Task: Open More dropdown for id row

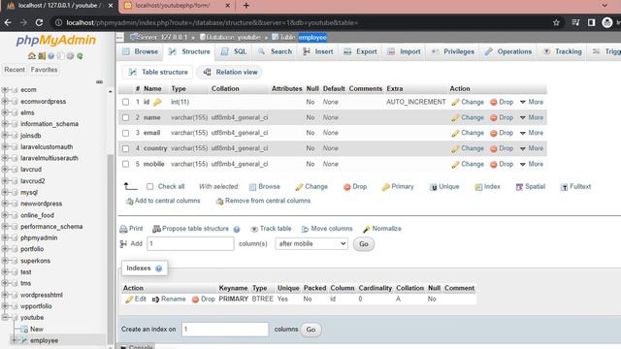Action: click(x=532, y=102)
